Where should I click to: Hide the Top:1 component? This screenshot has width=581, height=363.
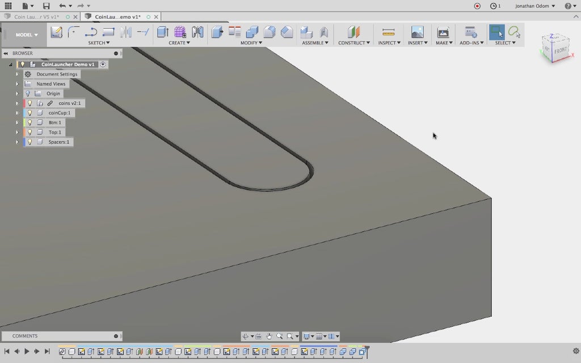click(x=30, y=132)
